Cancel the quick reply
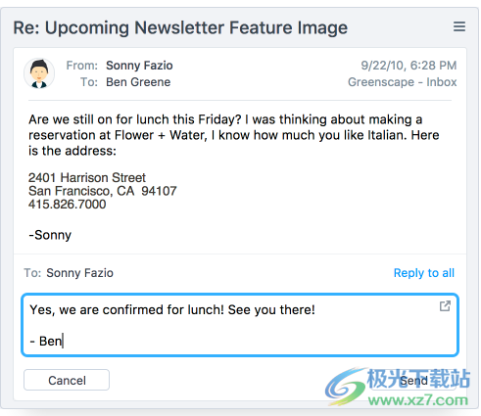 (67, 380)
